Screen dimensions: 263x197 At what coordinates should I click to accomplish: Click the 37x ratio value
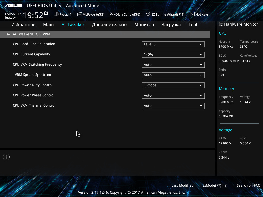click(221, 75)
